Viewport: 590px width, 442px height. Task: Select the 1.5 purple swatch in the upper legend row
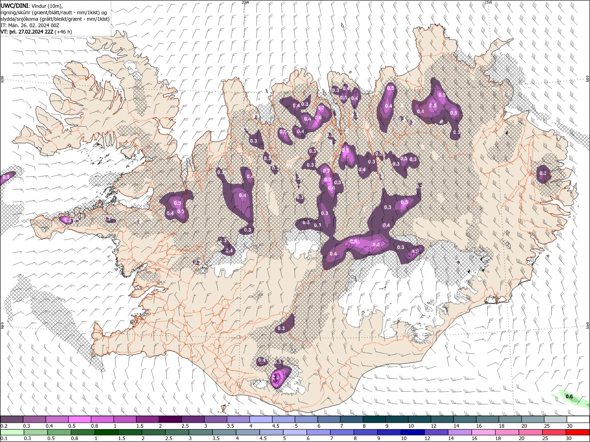tap(147, 419)
